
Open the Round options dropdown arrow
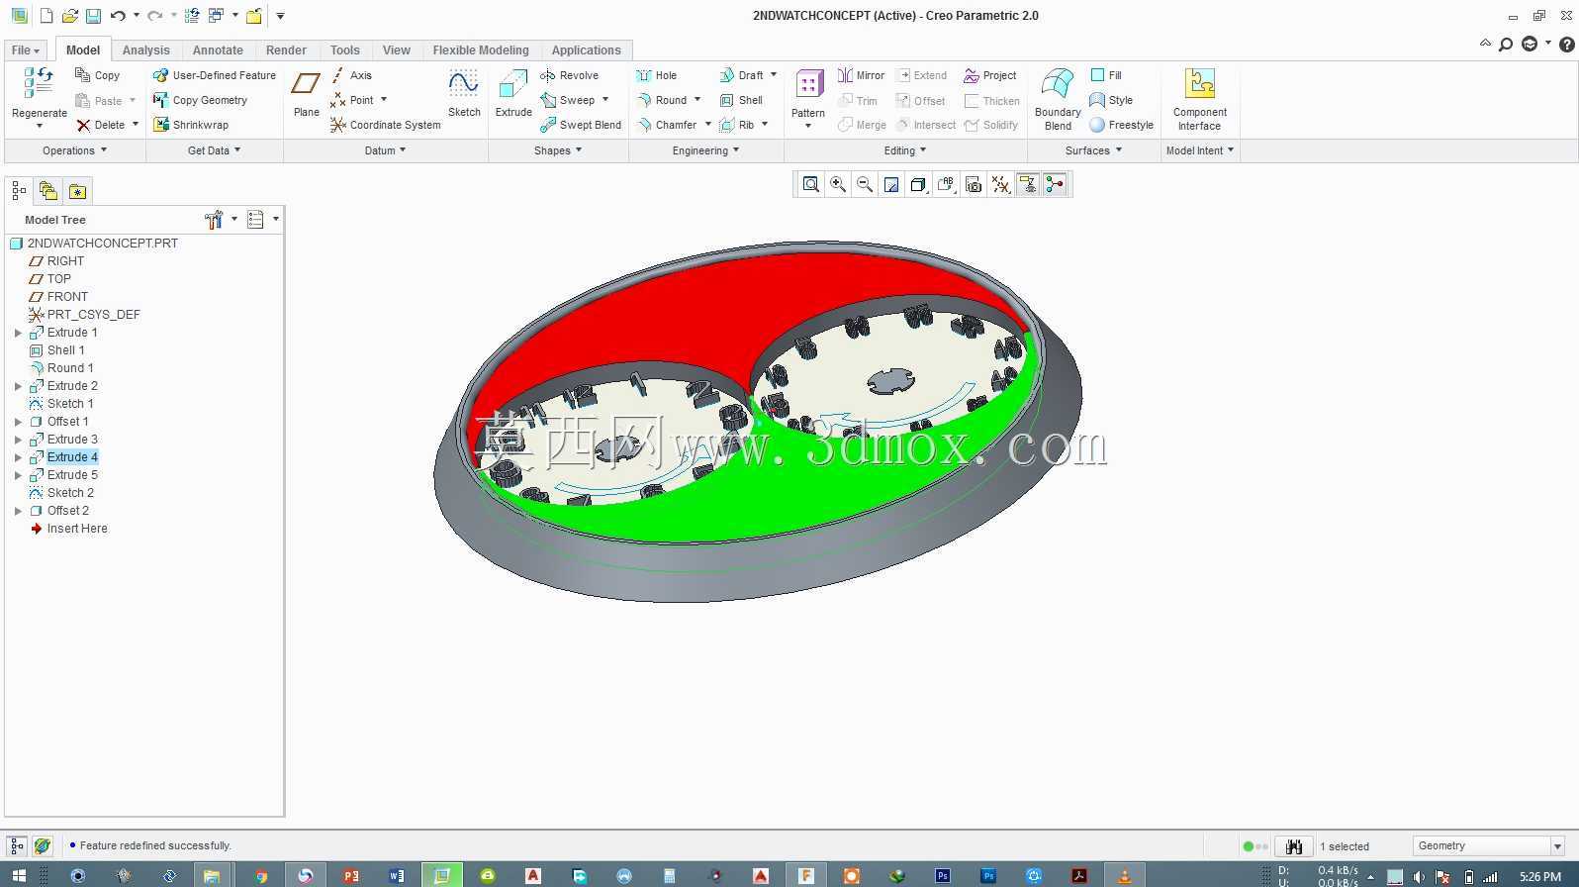[697, 100]
